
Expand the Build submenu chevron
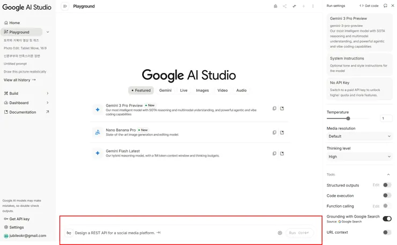pos(48,93)
